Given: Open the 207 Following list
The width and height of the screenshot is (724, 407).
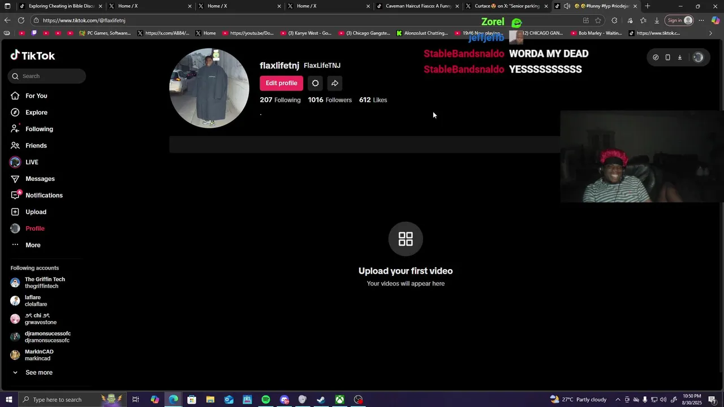Looking at the screenshot, I should tap(280, 100).
